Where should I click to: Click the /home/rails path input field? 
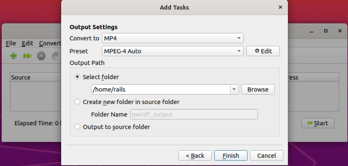point(161,90)
